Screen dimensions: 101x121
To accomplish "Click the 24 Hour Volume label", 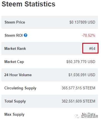I will point(18,75).
